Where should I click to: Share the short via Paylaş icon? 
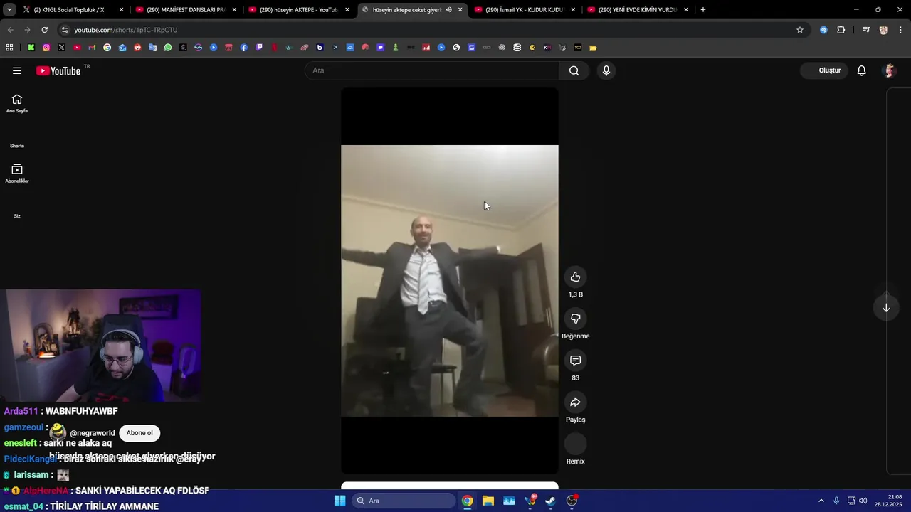pos(575,402)
